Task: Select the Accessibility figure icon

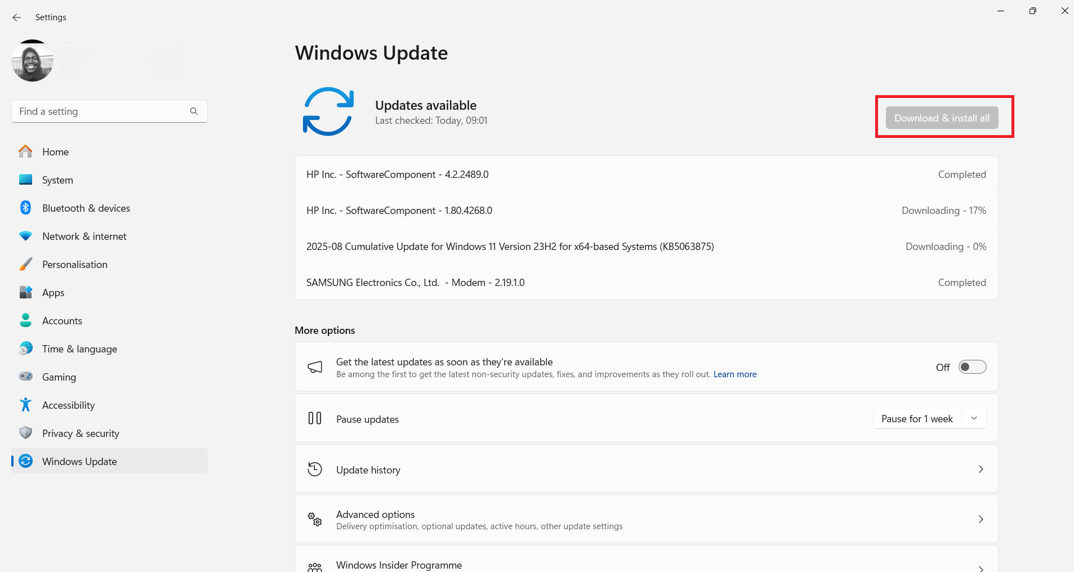Action: (x=25, y=405)
